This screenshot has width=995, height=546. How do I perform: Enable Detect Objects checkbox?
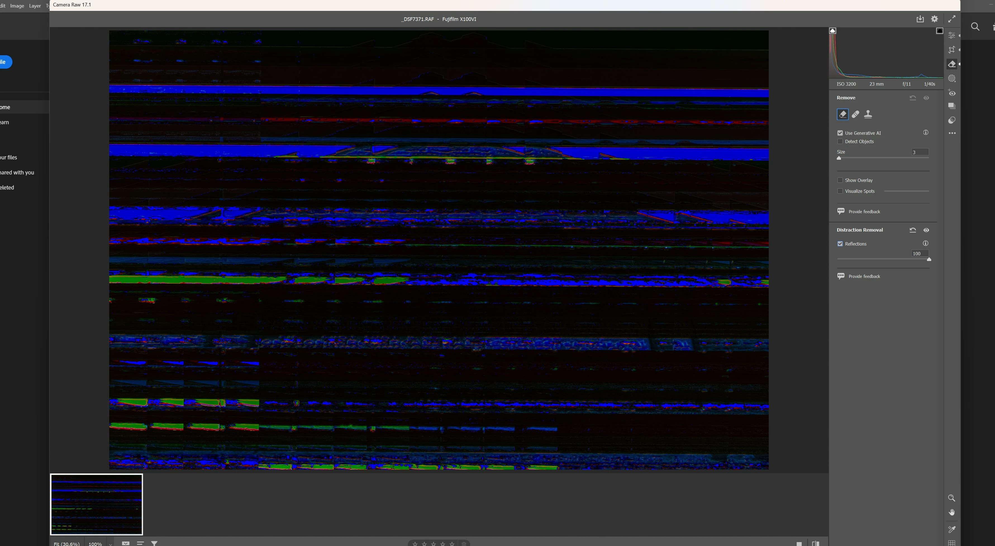[x=840, y=142]
